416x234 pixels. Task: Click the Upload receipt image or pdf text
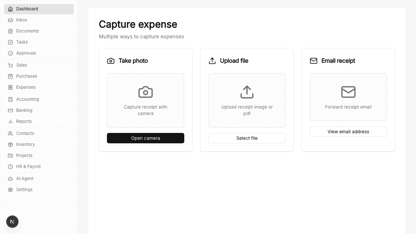[x=247, y=110]
